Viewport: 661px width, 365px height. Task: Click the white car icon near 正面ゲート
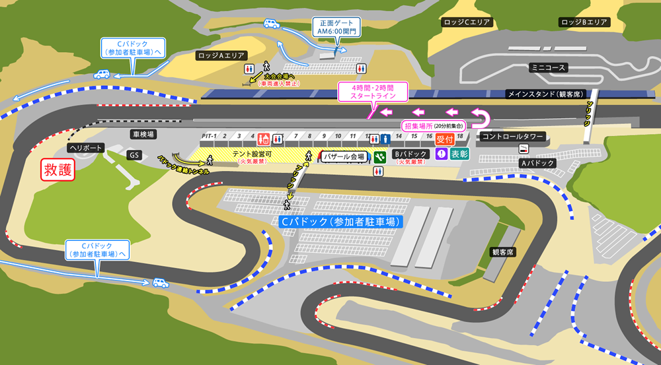click(272, 24)
